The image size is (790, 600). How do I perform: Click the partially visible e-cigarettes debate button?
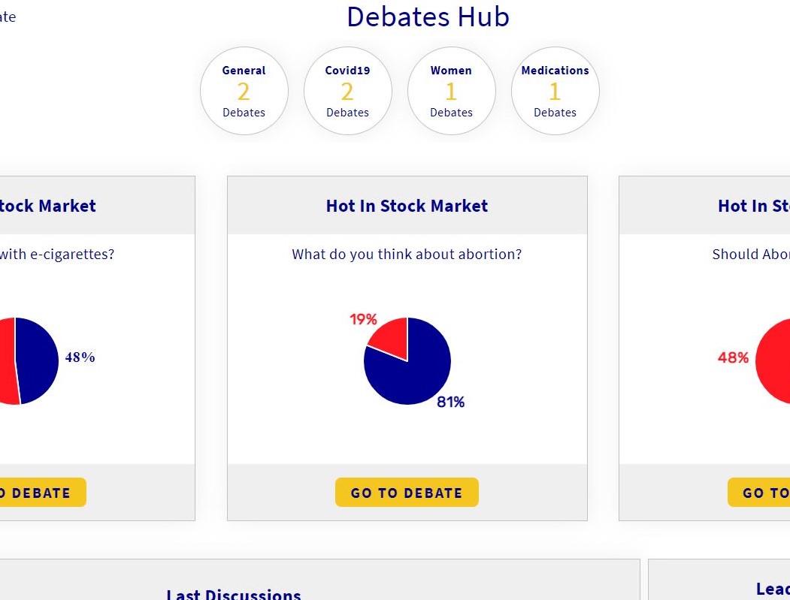(x=42, y=493)
